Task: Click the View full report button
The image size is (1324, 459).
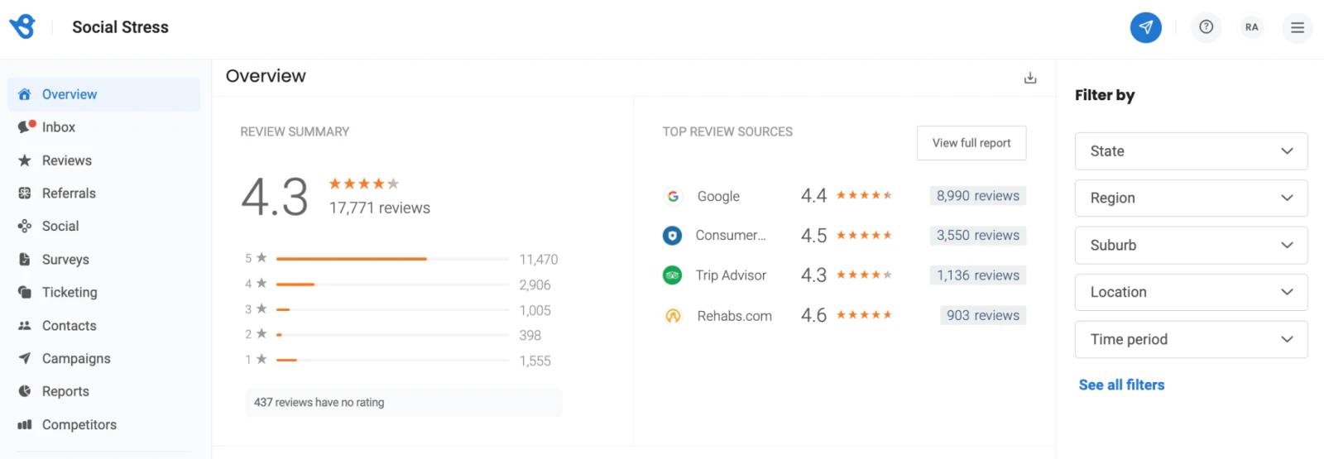Action: click(971, 143)
